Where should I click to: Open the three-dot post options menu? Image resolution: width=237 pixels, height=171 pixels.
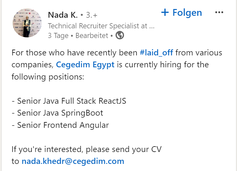point(219,13)
